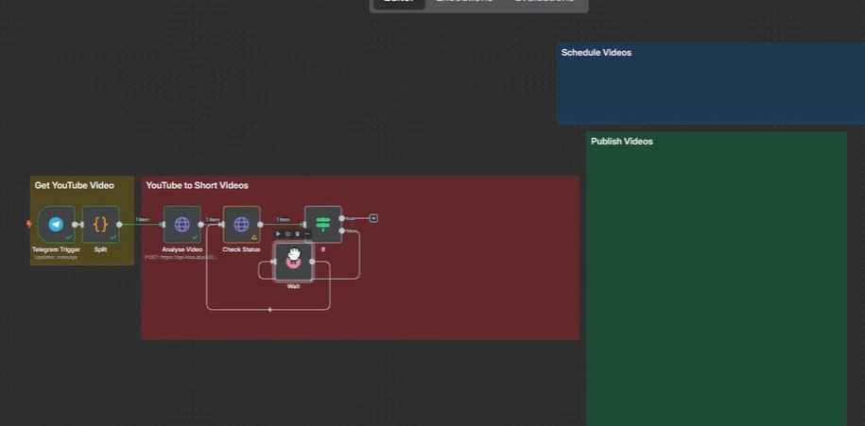Image resolution: width=865 pixels, height=426 pixels.
Task: Click the Wait node
Action: (293, 262)
